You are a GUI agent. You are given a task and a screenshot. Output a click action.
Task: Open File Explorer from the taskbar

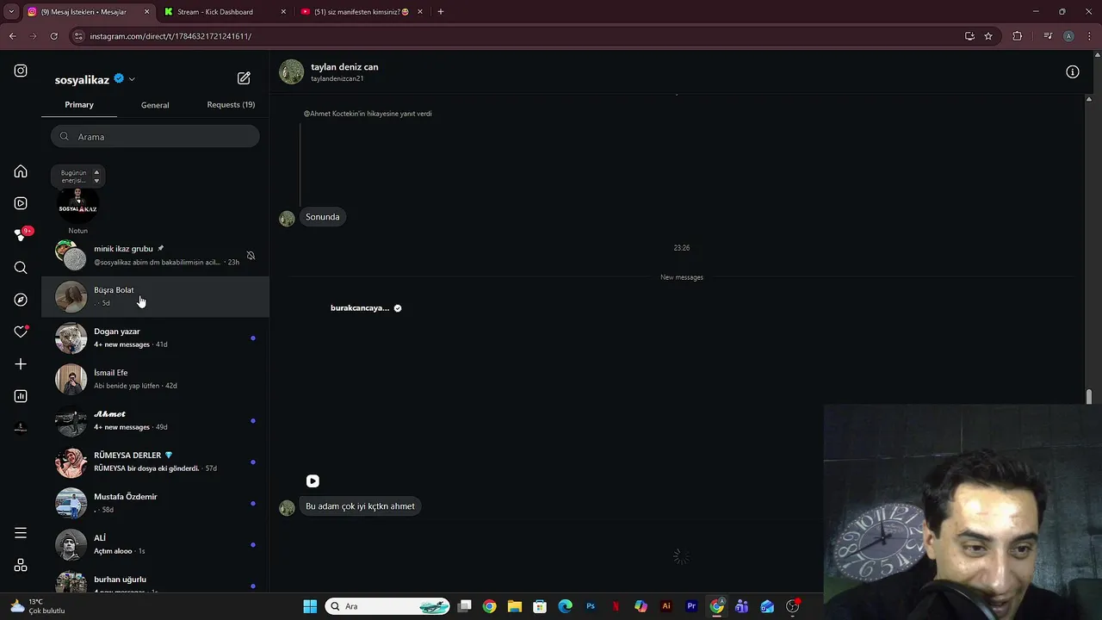click(x=515, y=606)
